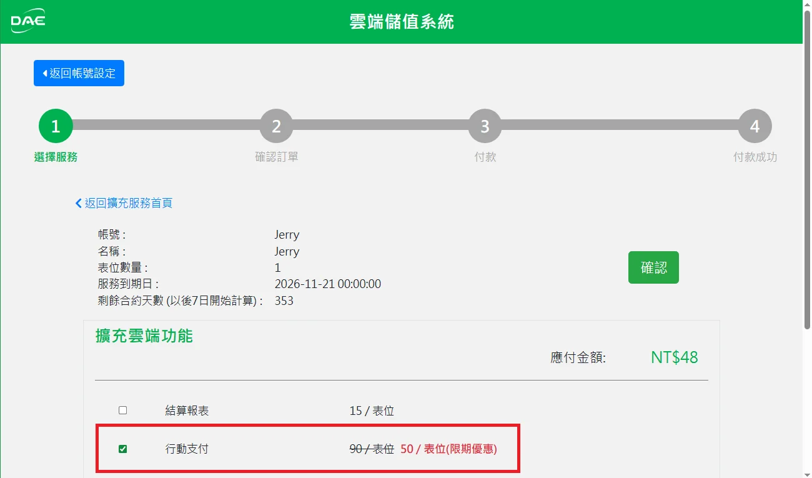812x478 pixels.
Task: Select the 確認訂單 step label
Action: pos(276,157)
